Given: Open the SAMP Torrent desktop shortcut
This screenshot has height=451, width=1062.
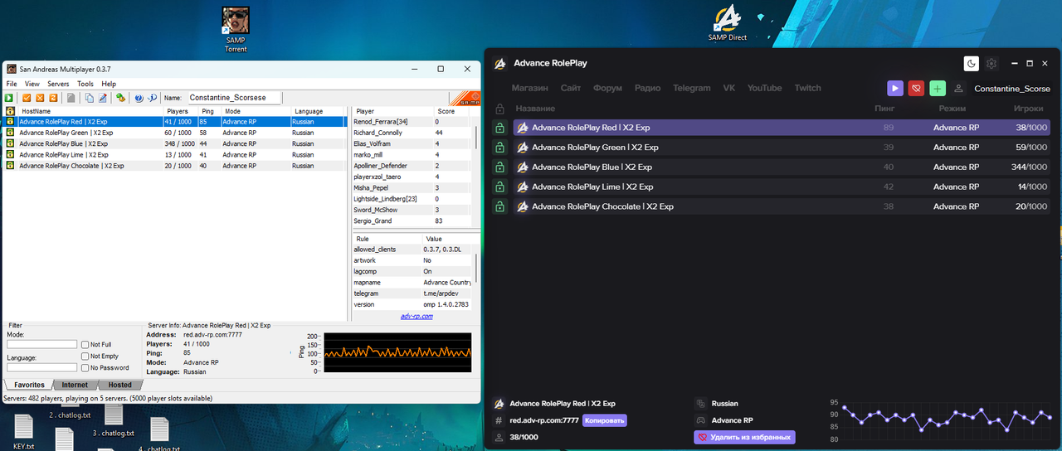Looking at the screenshot, I should click(x=236, y=29).
